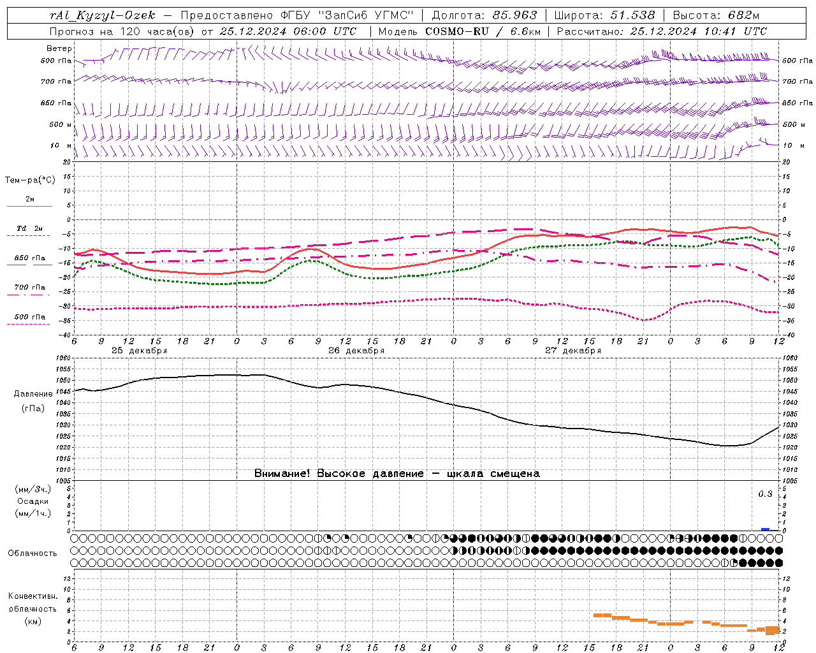Click the Облачность cloud cover label
This screenshot has height=653, width=816.
pyautogui.click(x=33, y=554)
